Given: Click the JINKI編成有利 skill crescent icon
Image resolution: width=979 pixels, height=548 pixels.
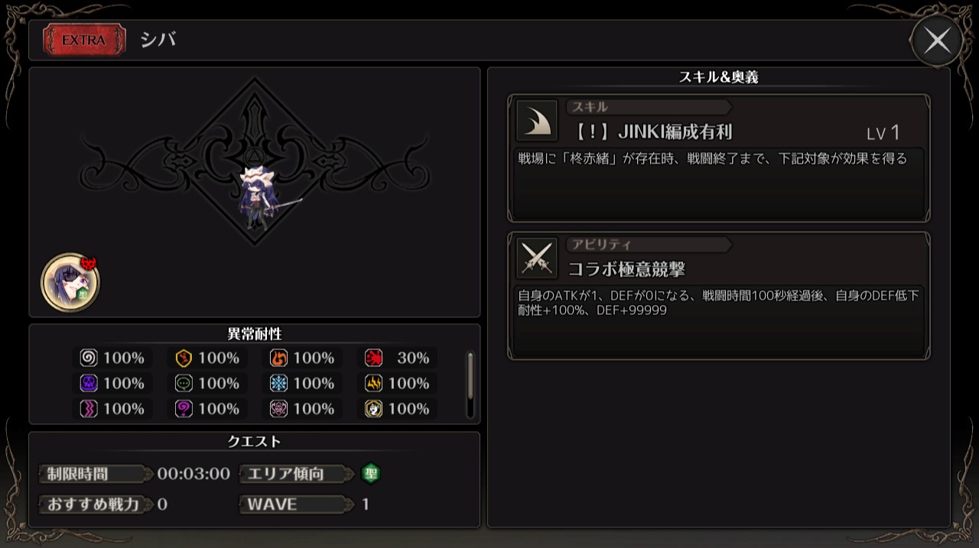Looking at the screenshot, I should (537, 120).
